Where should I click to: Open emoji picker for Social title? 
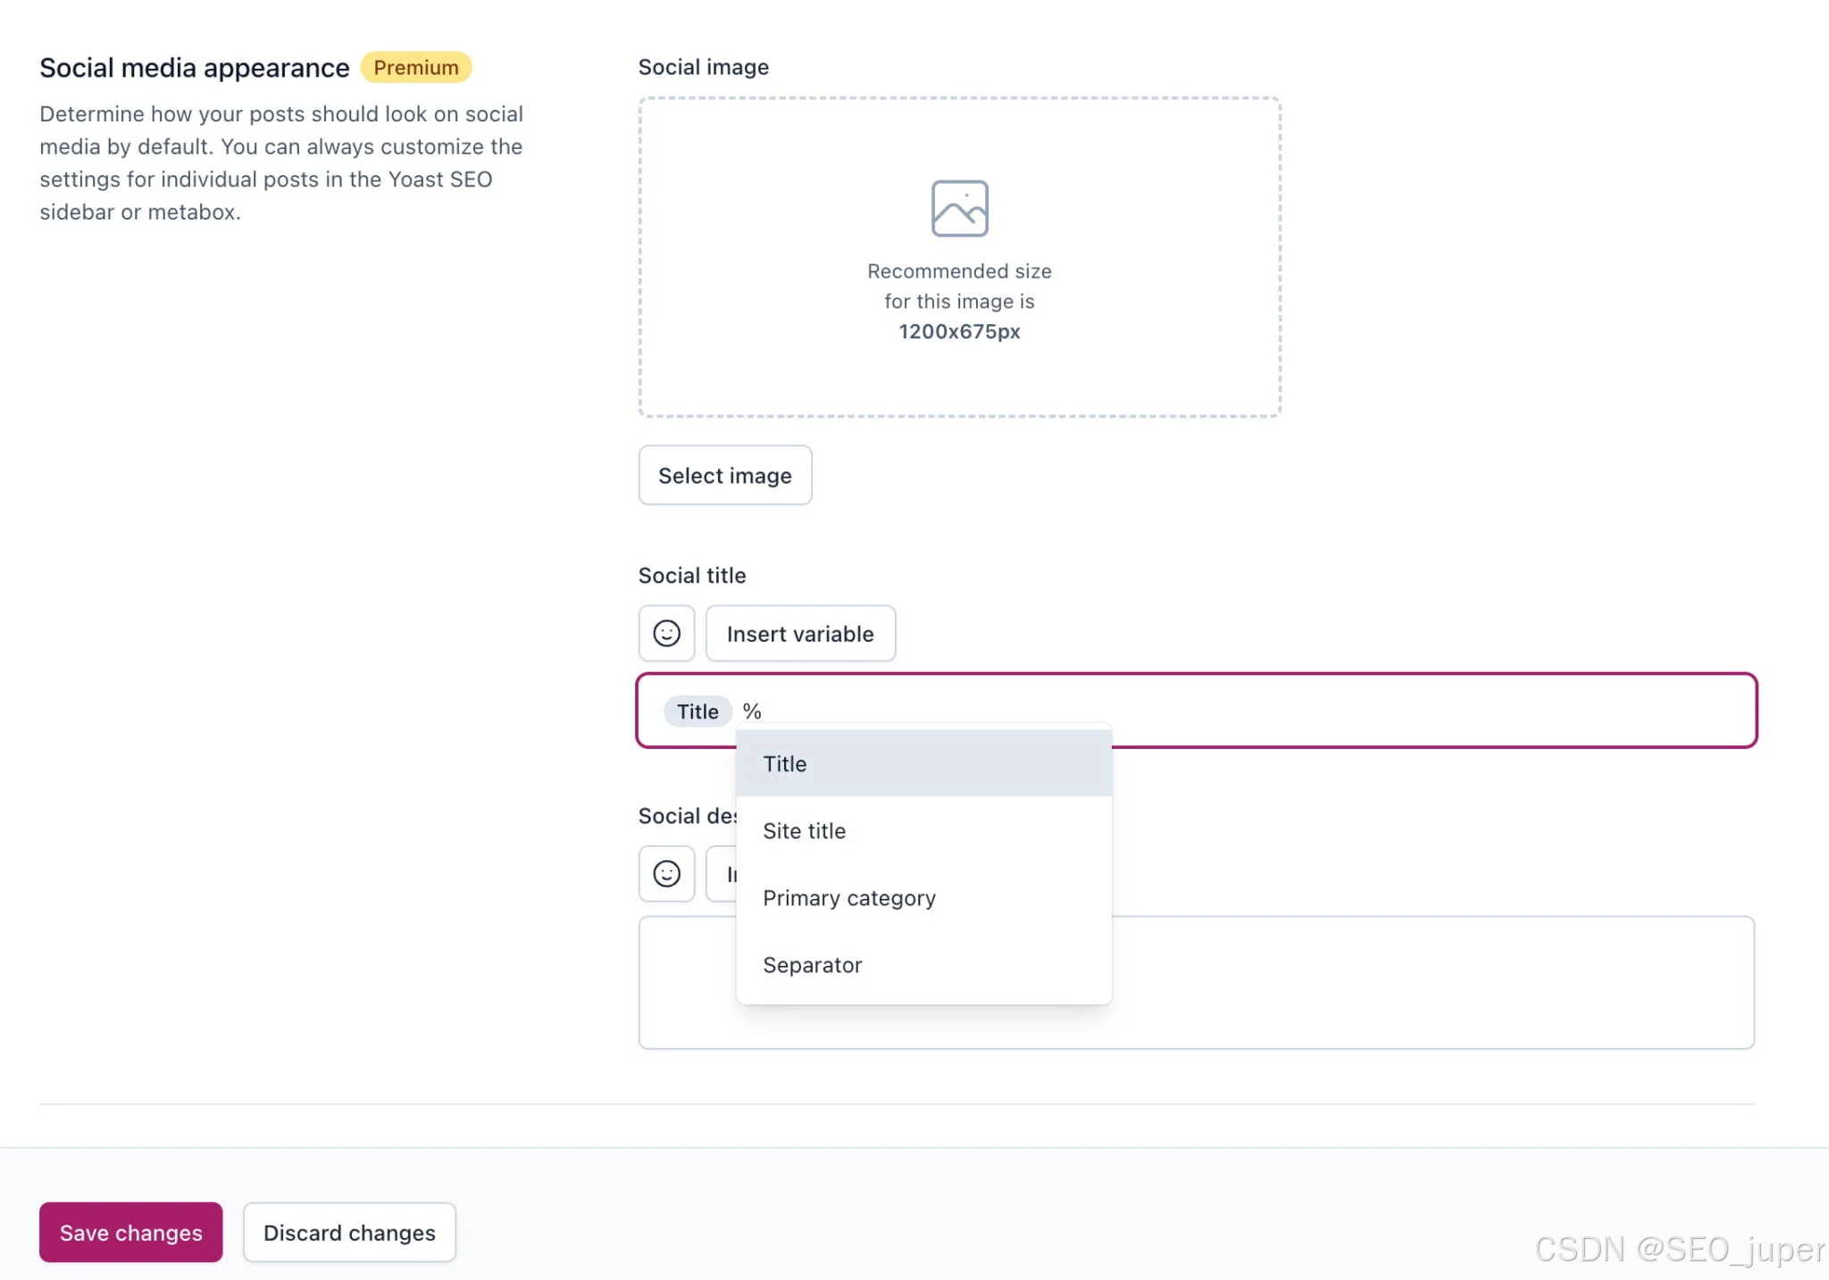click(666, 634)
